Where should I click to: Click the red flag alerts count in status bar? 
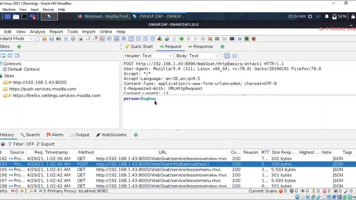[14, 191]
